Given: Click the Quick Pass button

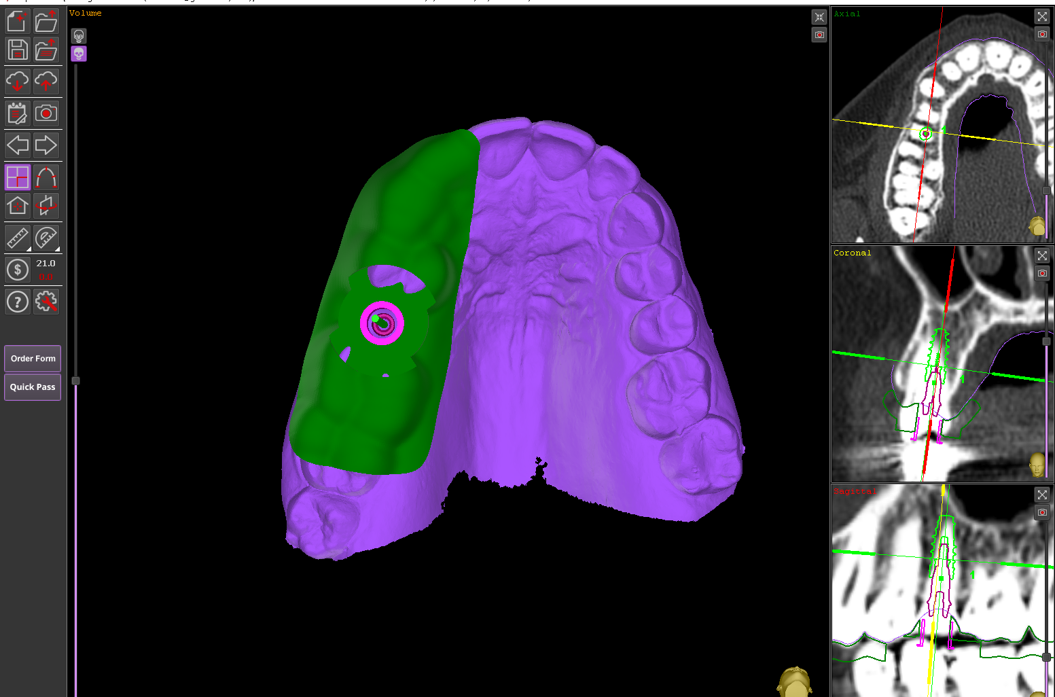Looking at the screenshot, I should click(33, 387).
